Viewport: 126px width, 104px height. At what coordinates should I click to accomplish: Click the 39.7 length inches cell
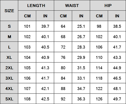point(45,26)
